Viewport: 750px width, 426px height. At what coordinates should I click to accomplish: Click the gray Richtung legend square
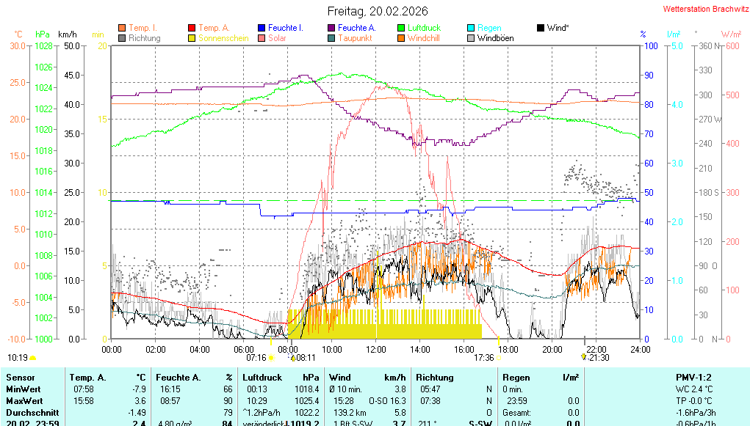coord(122,38)
